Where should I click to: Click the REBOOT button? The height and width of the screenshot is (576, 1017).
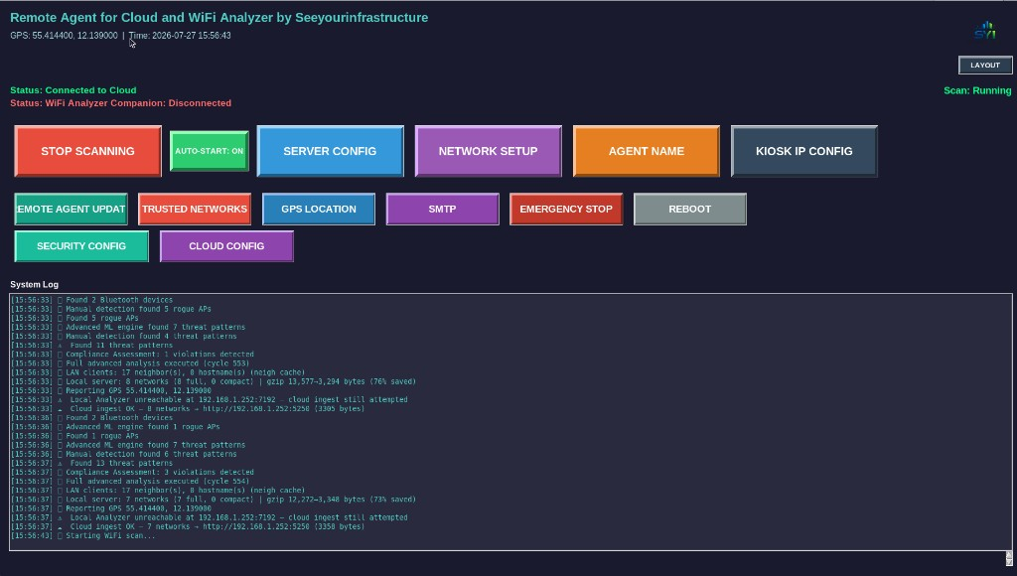pyautogui.click(x=690, y=209)
